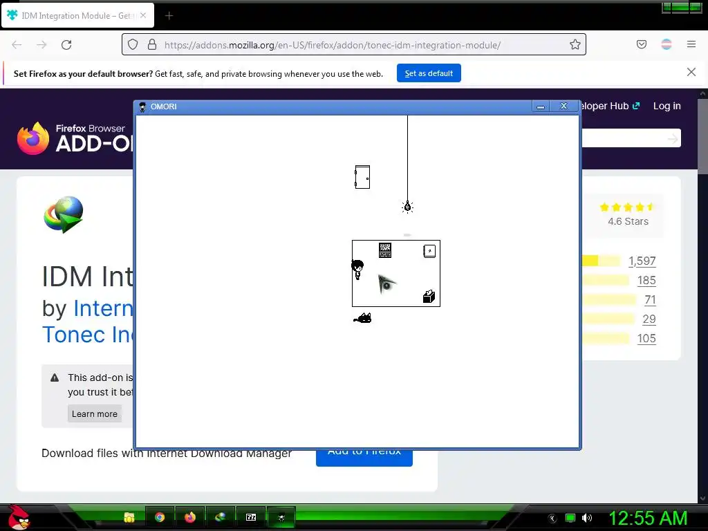Open the green monitor tray icon

point(570,518)
